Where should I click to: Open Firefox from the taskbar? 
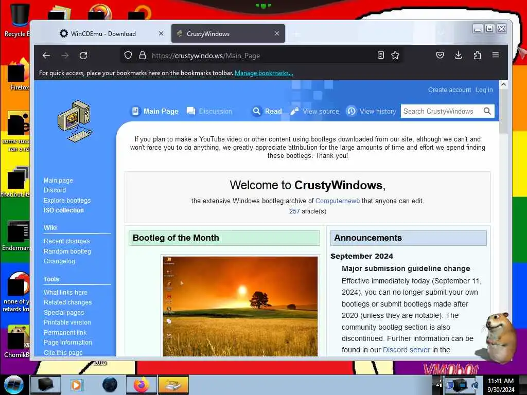[141, 385]
